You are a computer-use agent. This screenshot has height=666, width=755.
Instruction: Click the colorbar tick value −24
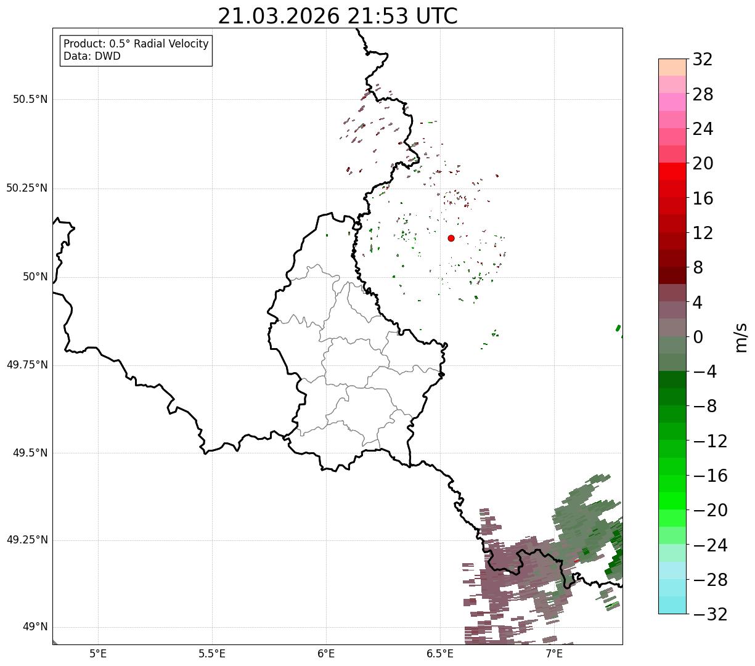tap(710, 545)
